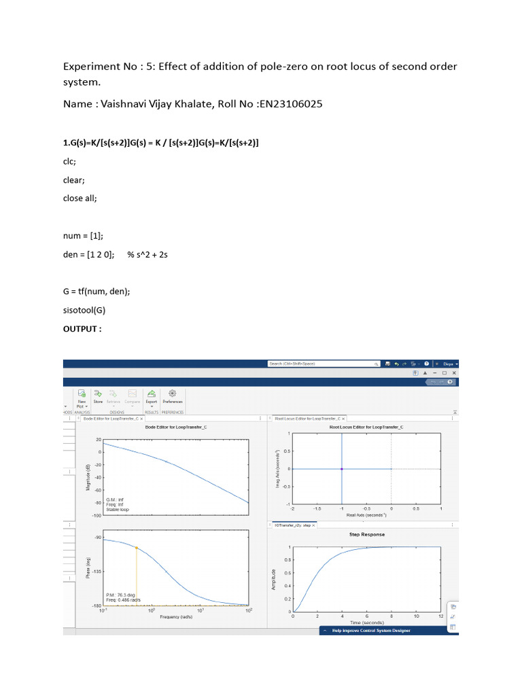Collapse the toolstrip with the up arrow
The height and width of the screenshot is (696, 522).
tap(425, 373)
